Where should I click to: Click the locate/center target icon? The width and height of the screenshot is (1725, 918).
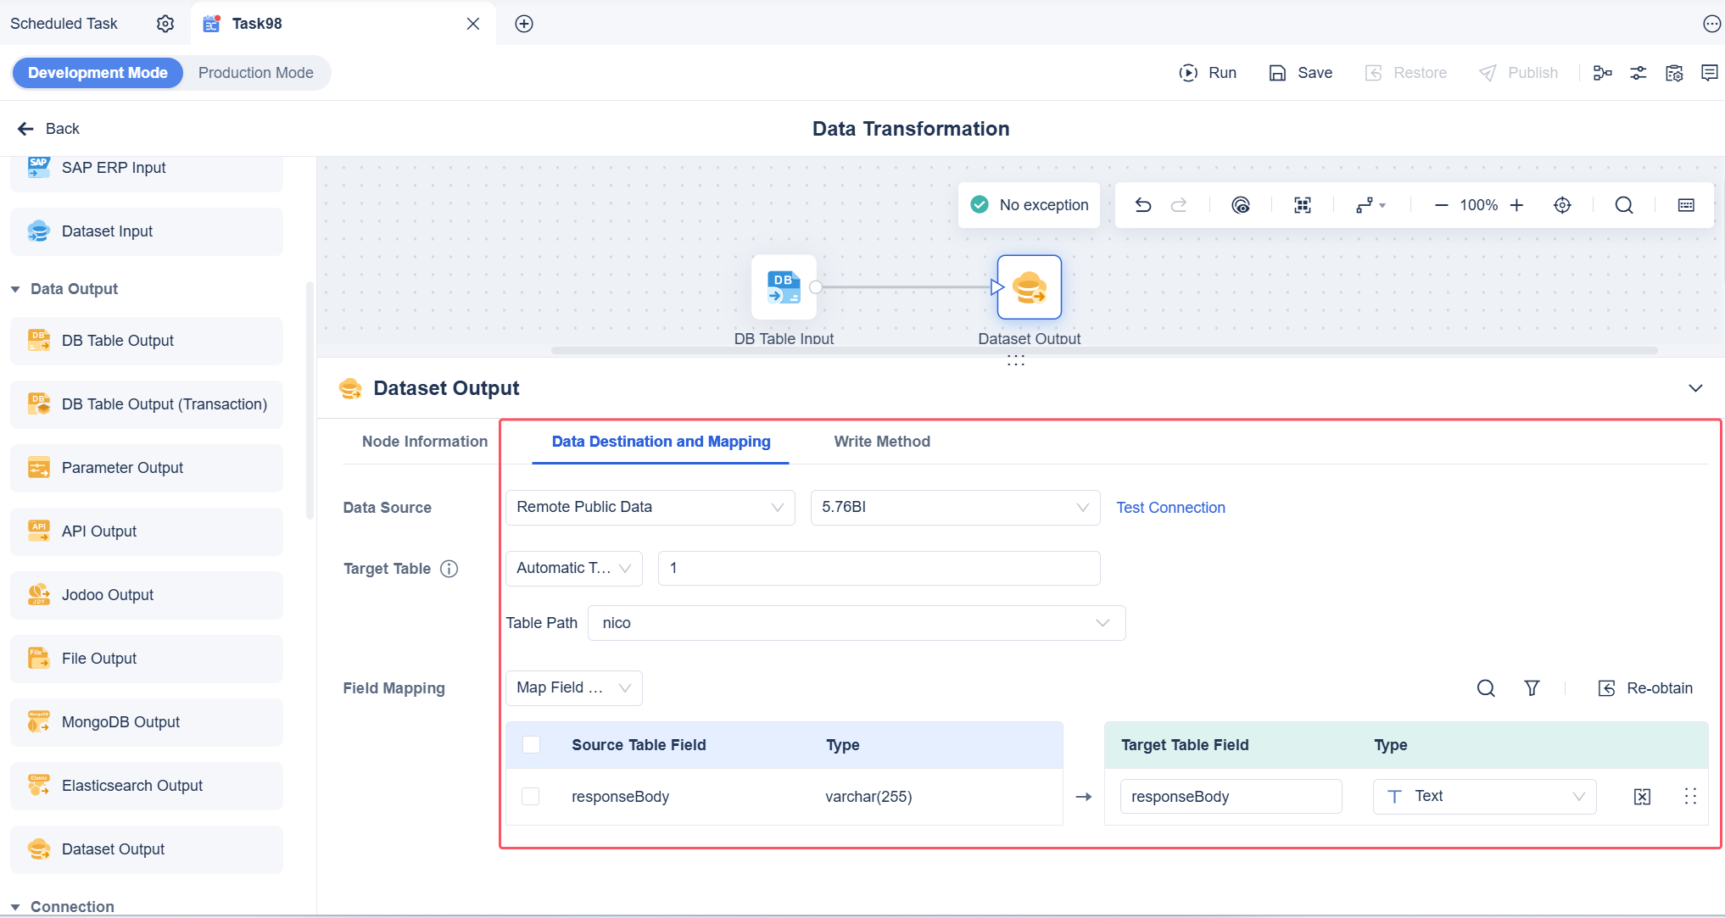tap(1562, 205)
